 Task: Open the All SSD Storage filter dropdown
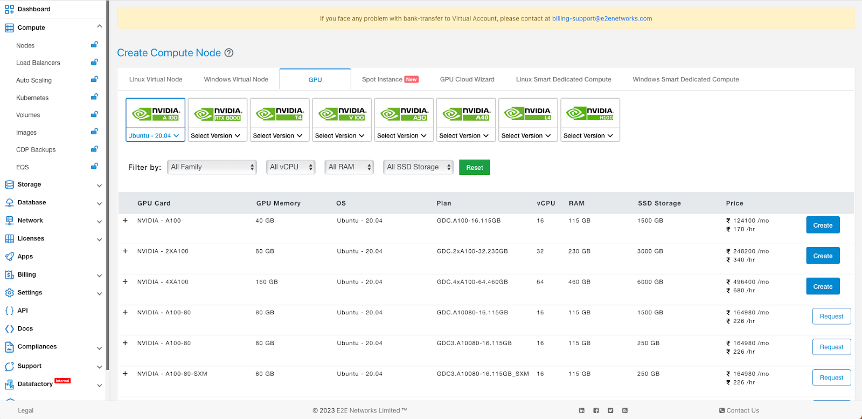click(x=418, y=167)
